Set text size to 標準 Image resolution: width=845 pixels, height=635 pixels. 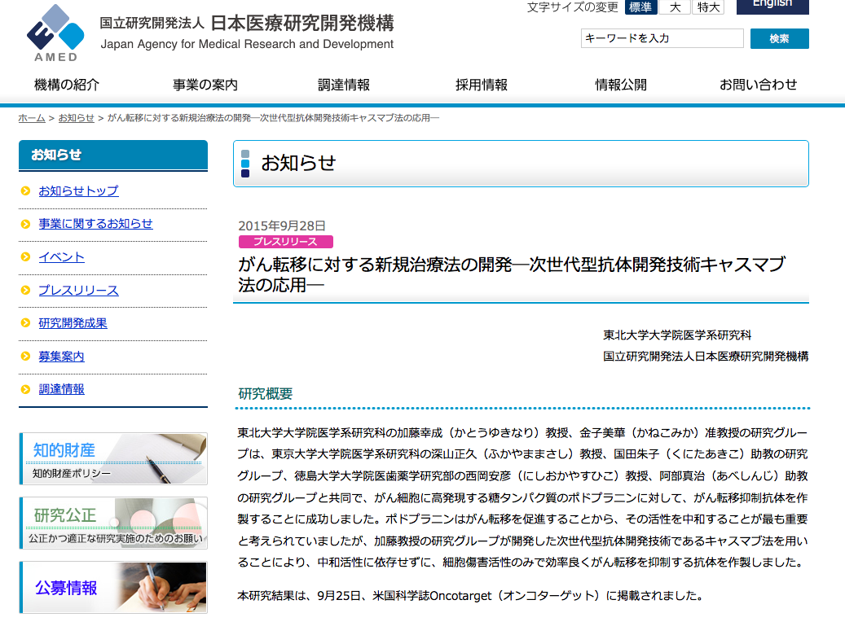(x=640, y=7)
